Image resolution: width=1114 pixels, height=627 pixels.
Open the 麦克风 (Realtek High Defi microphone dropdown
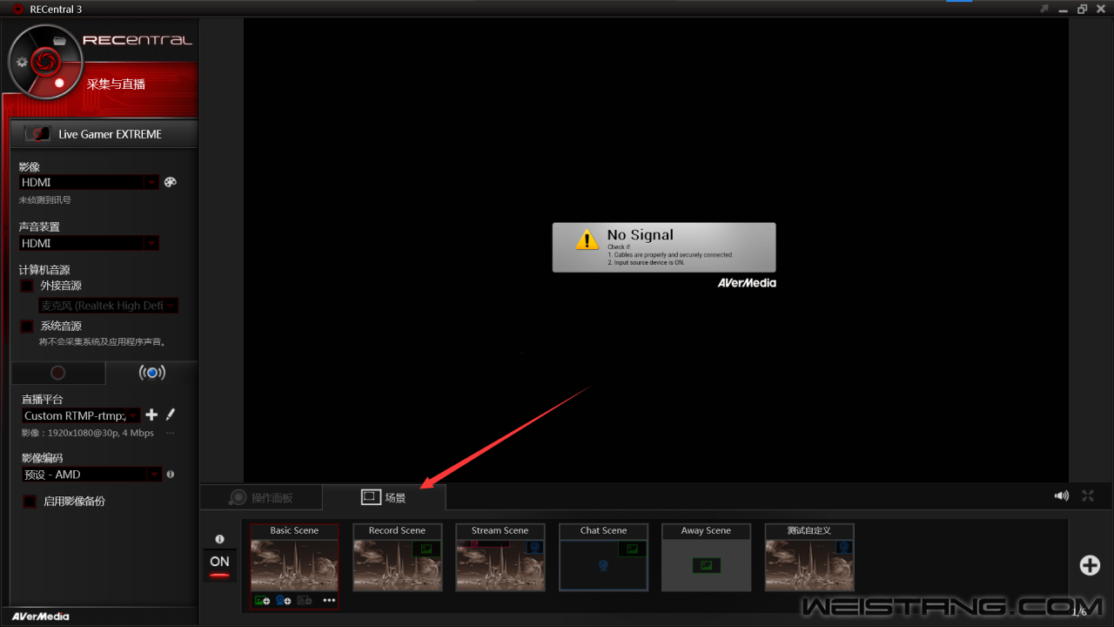109,306
